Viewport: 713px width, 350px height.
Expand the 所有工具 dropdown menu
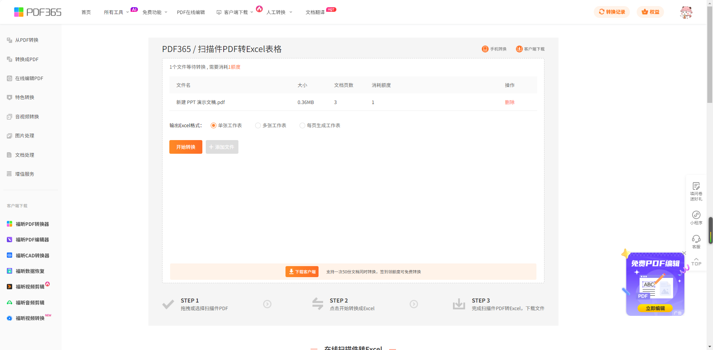pos(116,13)
